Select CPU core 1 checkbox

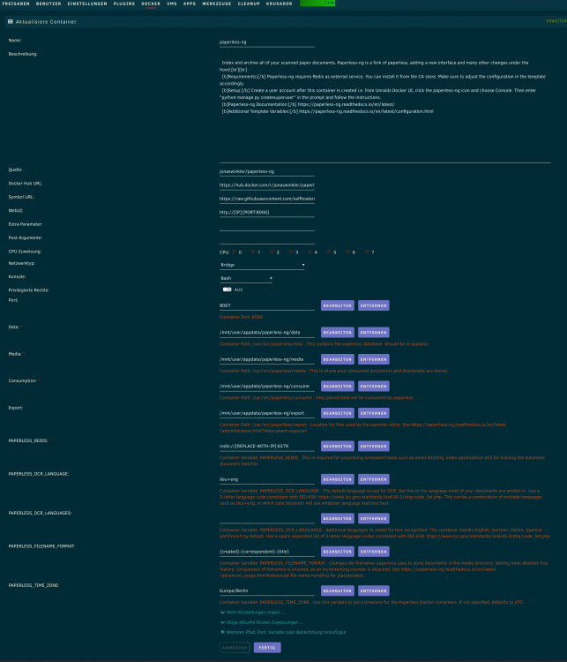click(253, 252)
